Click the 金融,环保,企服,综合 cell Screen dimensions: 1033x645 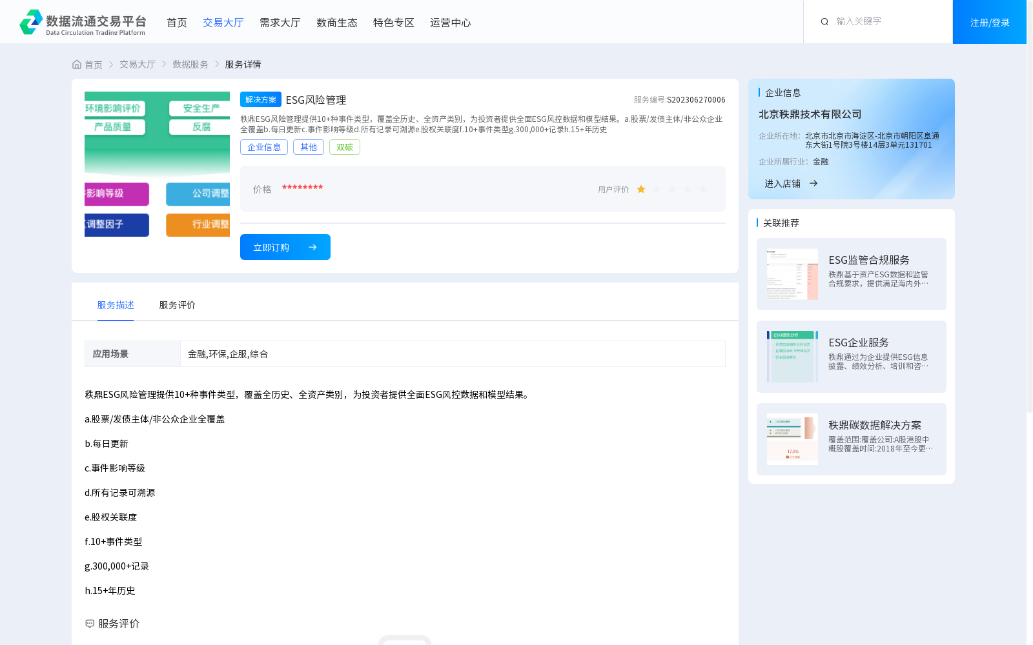point(453,353)
